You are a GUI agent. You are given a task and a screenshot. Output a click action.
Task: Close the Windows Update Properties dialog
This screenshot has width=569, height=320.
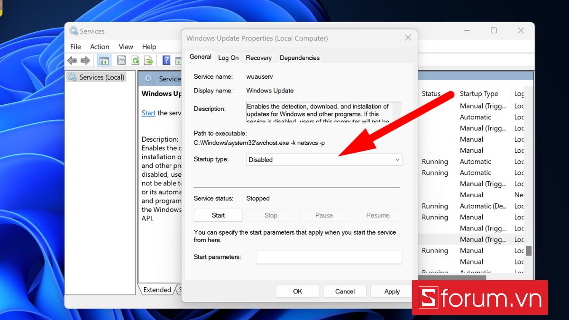coord(408,38)
